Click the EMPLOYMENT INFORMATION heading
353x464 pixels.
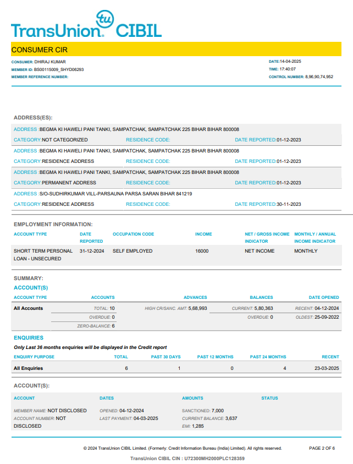click(53, 225)
